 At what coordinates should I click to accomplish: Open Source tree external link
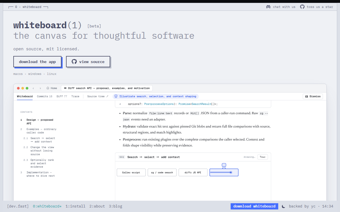pyautogui.click(x=98, y=96)
